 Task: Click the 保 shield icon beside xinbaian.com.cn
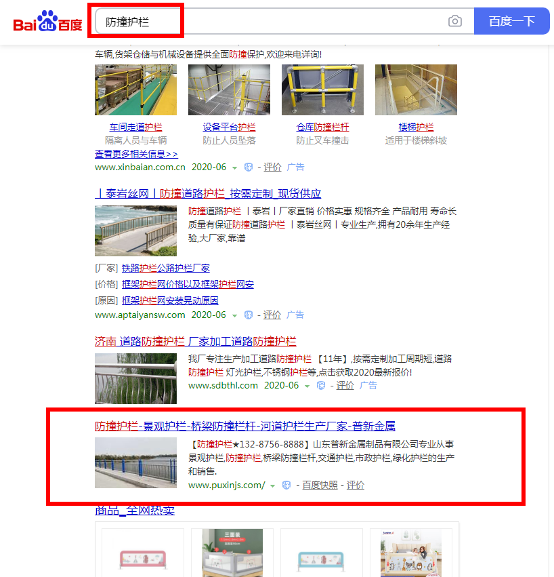[x=249, y=167]
